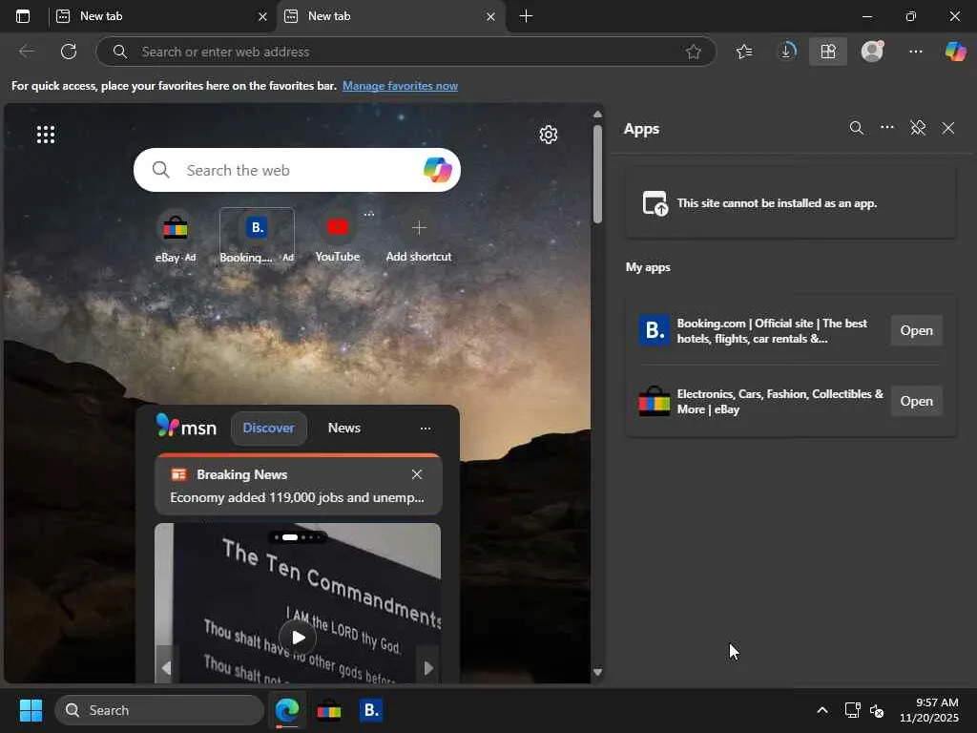Switch to the News tab

pos(343,429)
